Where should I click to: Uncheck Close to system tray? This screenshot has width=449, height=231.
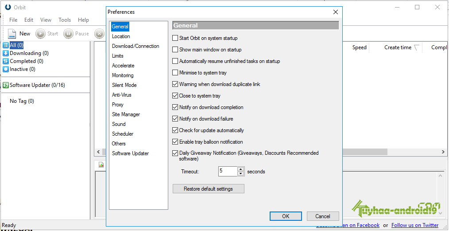click(175, 96)
